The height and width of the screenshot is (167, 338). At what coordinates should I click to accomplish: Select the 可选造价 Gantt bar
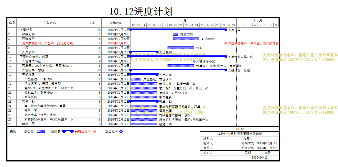[x=186, y=39]
